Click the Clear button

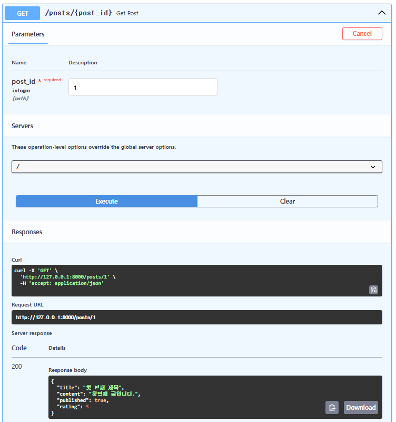point(288,202)
